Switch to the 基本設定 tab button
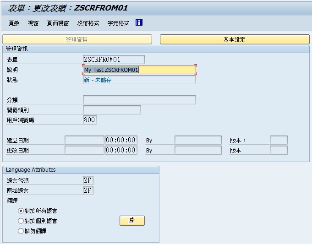 pos(235,39)
